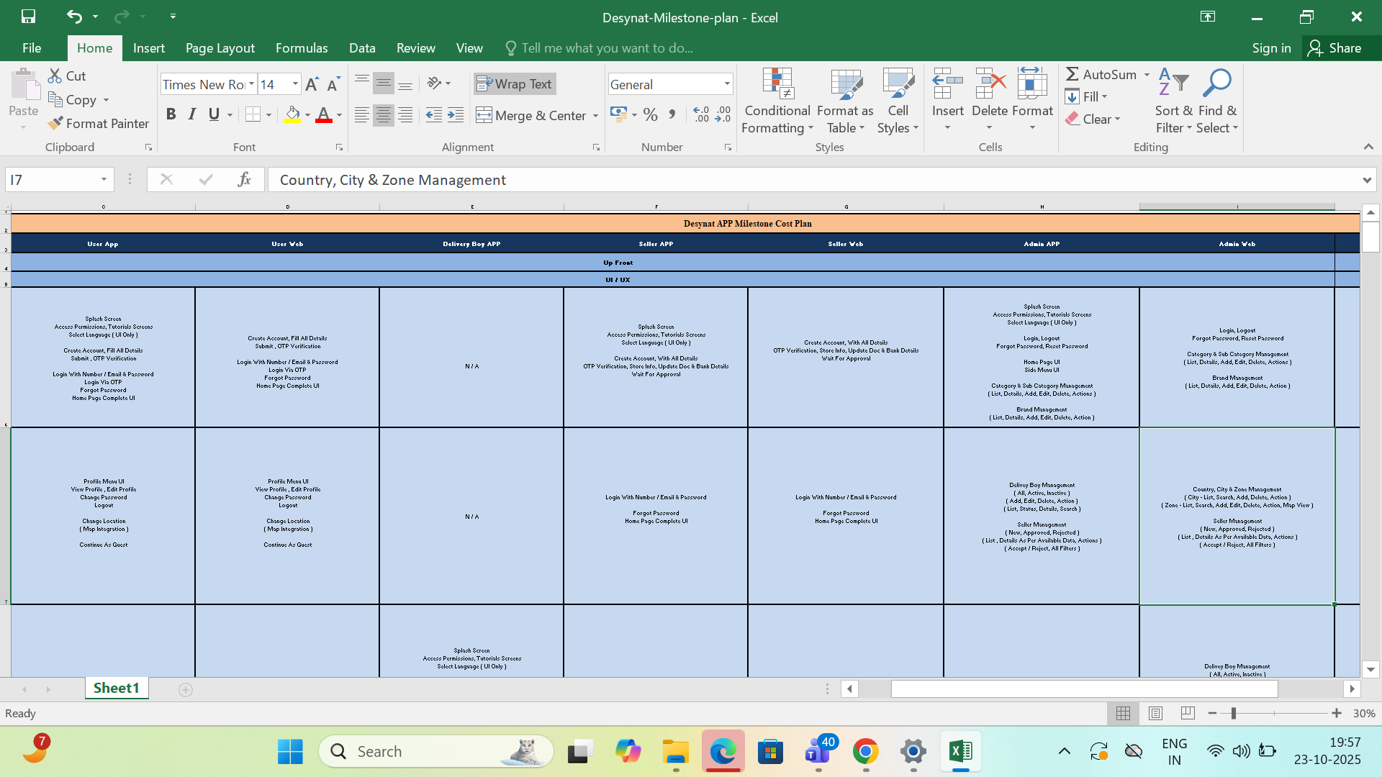Expand the formula bar chevron
The width and height of the screenshot is (1382, 777).
(x=1367, y=180)
